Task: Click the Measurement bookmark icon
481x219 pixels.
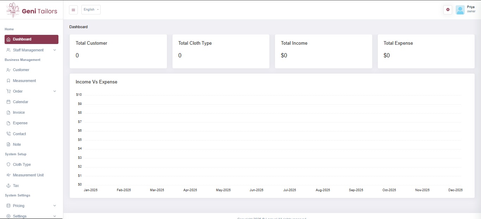Action: pyautogui.click(x=8, y=81)
